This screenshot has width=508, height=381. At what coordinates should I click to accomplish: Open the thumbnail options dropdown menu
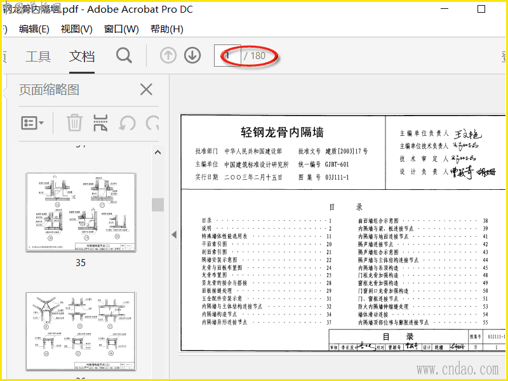click(32, 123)
